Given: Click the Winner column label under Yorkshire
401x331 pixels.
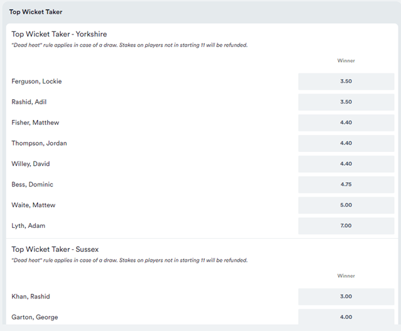Looking at the screenshot, I should 346,60.
